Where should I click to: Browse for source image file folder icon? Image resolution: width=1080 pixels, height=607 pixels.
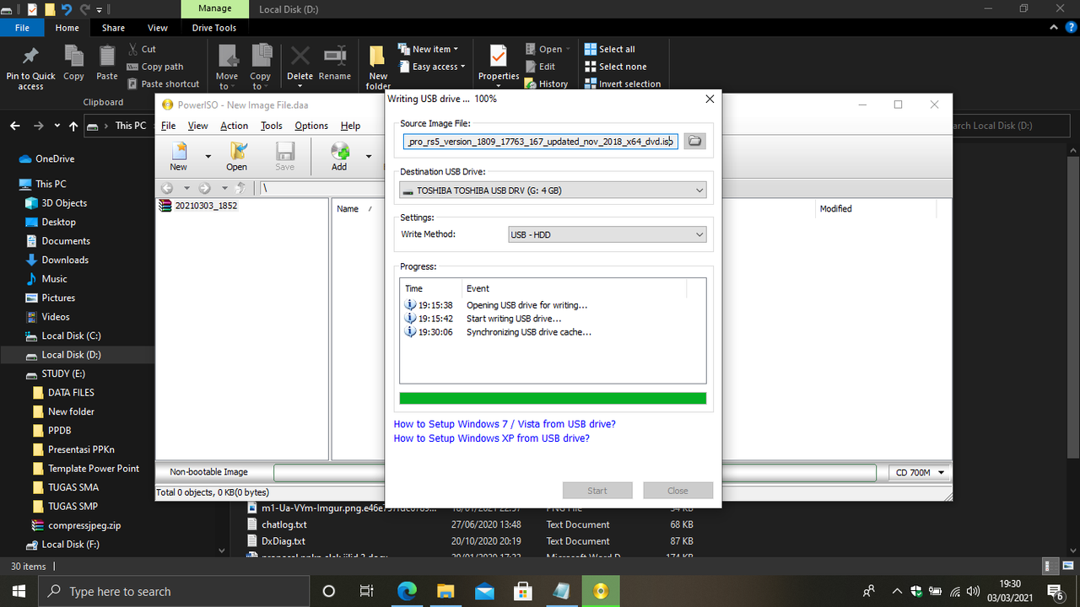[694, 141]
